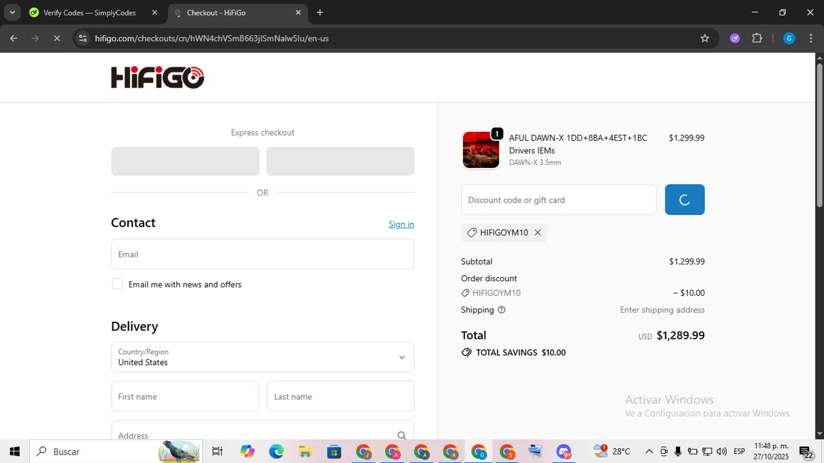
Task: Open the purple SimplyCodes extension icon
Action: (735, 38)
